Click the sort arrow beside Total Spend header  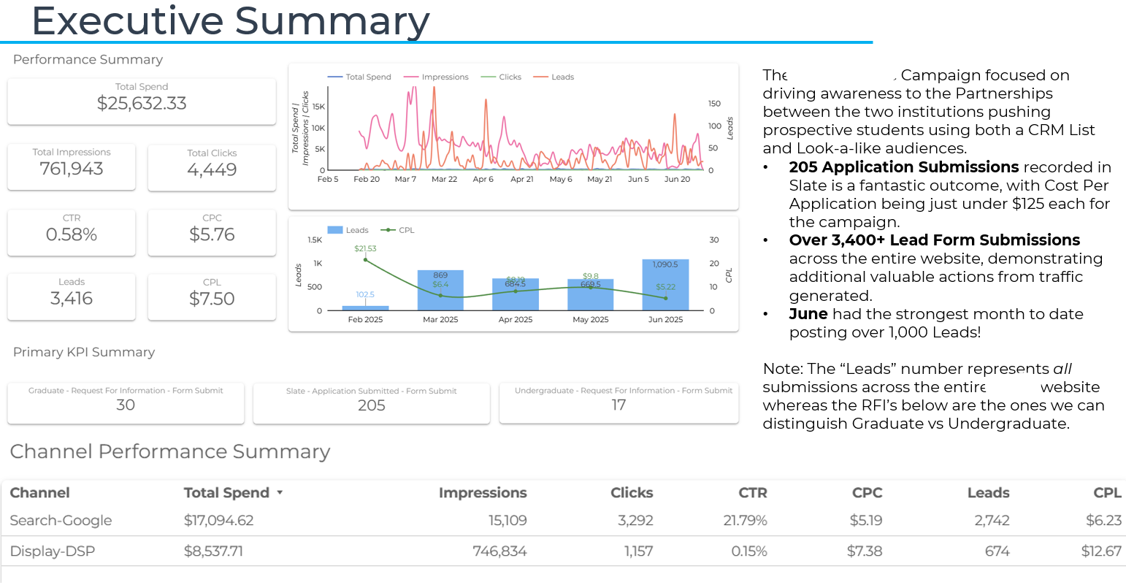coord(279,493)
